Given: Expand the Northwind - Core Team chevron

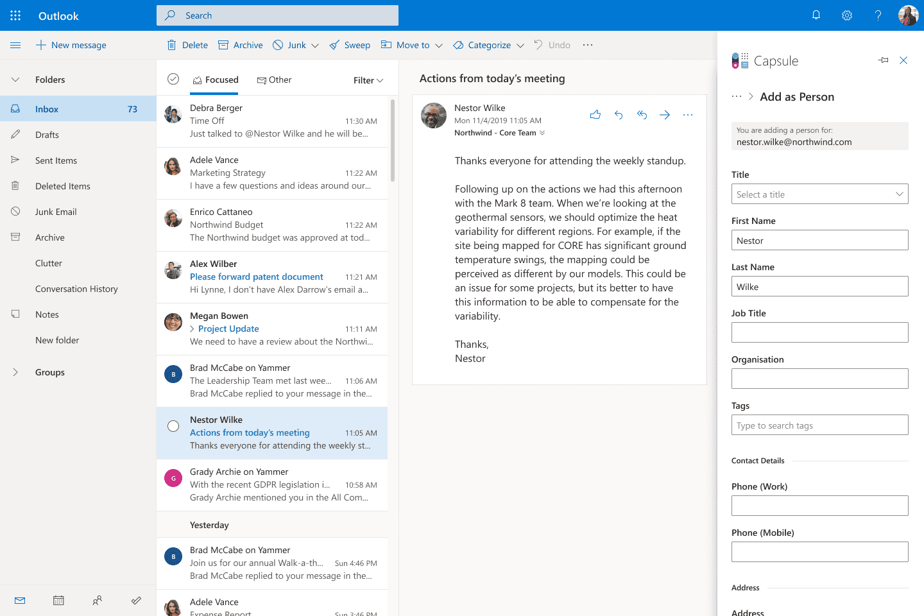Looking at the screenshot, I should click(x=542, y=133).
